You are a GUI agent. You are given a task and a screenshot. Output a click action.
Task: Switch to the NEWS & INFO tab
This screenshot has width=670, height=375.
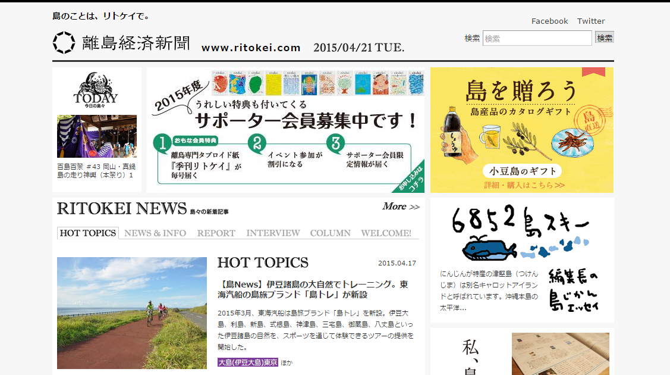point(155,233)
